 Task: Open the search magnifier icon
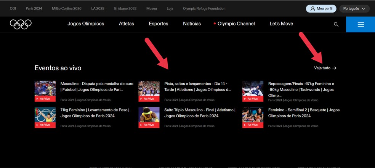[336, 24]
